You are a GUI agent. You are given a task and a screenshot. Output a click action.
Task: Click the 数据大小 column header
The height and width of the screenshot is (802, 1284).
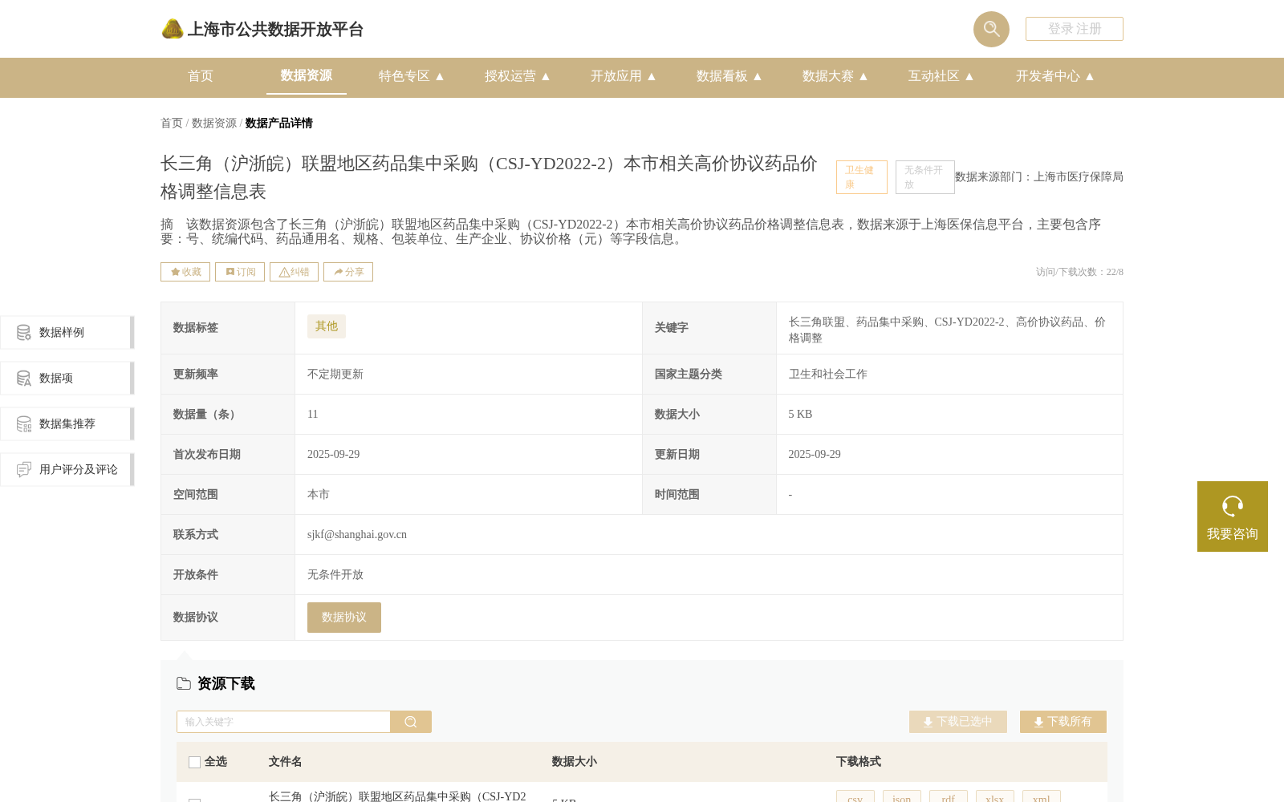coord(575,762)
